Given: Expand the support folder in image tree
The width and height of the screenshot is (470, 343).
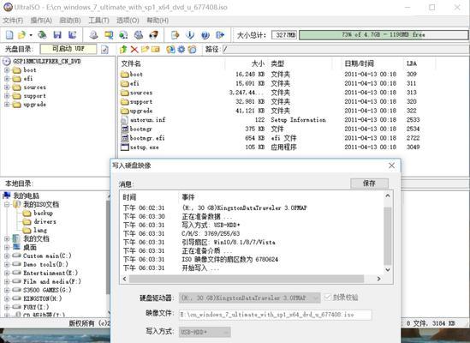Looking at the screenshot, I should [x=7, y=96].
